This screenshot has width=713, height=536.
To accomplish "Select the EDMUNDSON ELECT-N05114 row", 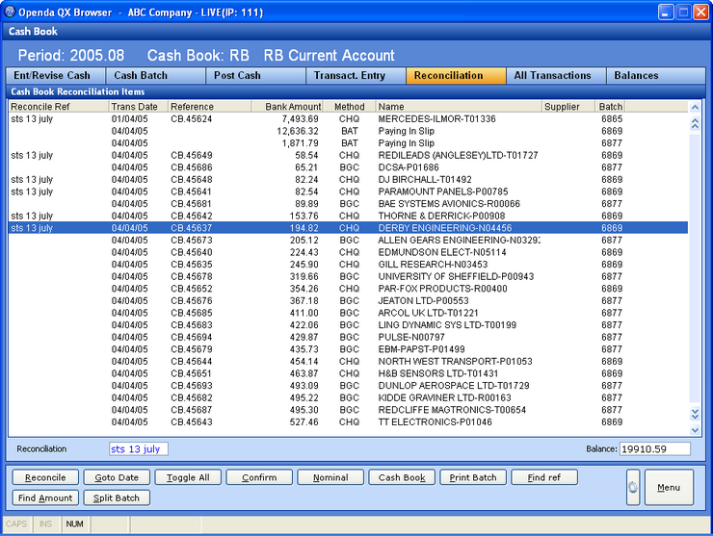I will click(349, 252).
